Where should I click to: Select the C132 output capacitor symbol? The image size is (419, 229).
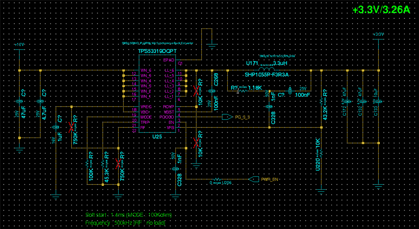[x=363, y=101]
